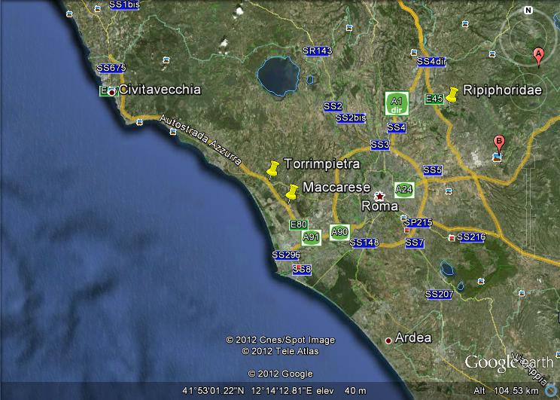Click the green A91 highway shield
This screenshot has width=560, height=400.
tap(311, 237)
